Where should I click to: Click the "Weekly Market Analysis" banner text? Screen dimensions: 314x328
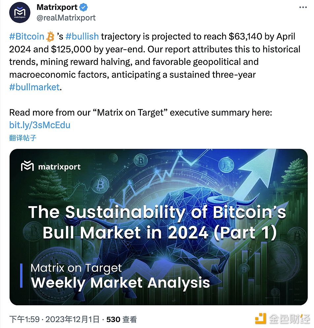coord(120,283)
